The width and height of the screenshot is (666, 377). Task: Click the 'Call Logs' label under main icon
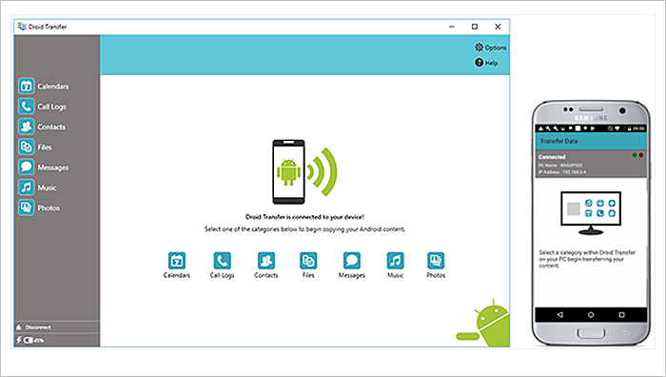coord(222,275)
